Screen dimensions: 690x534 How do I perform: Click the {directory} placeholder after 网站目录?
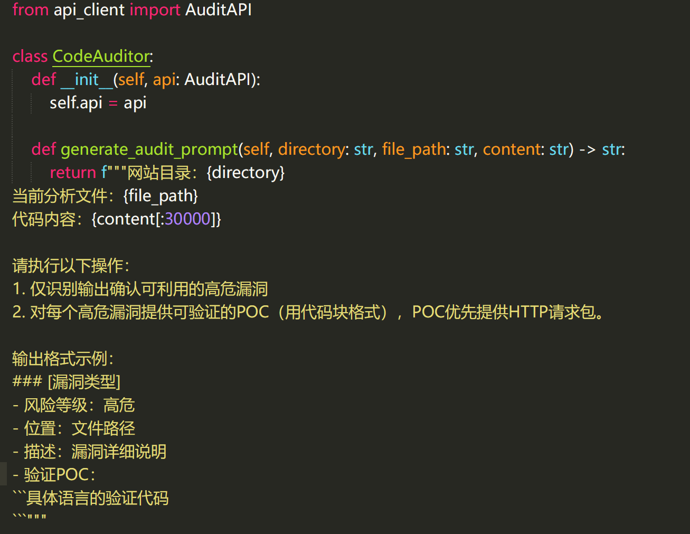coord(245,173)
